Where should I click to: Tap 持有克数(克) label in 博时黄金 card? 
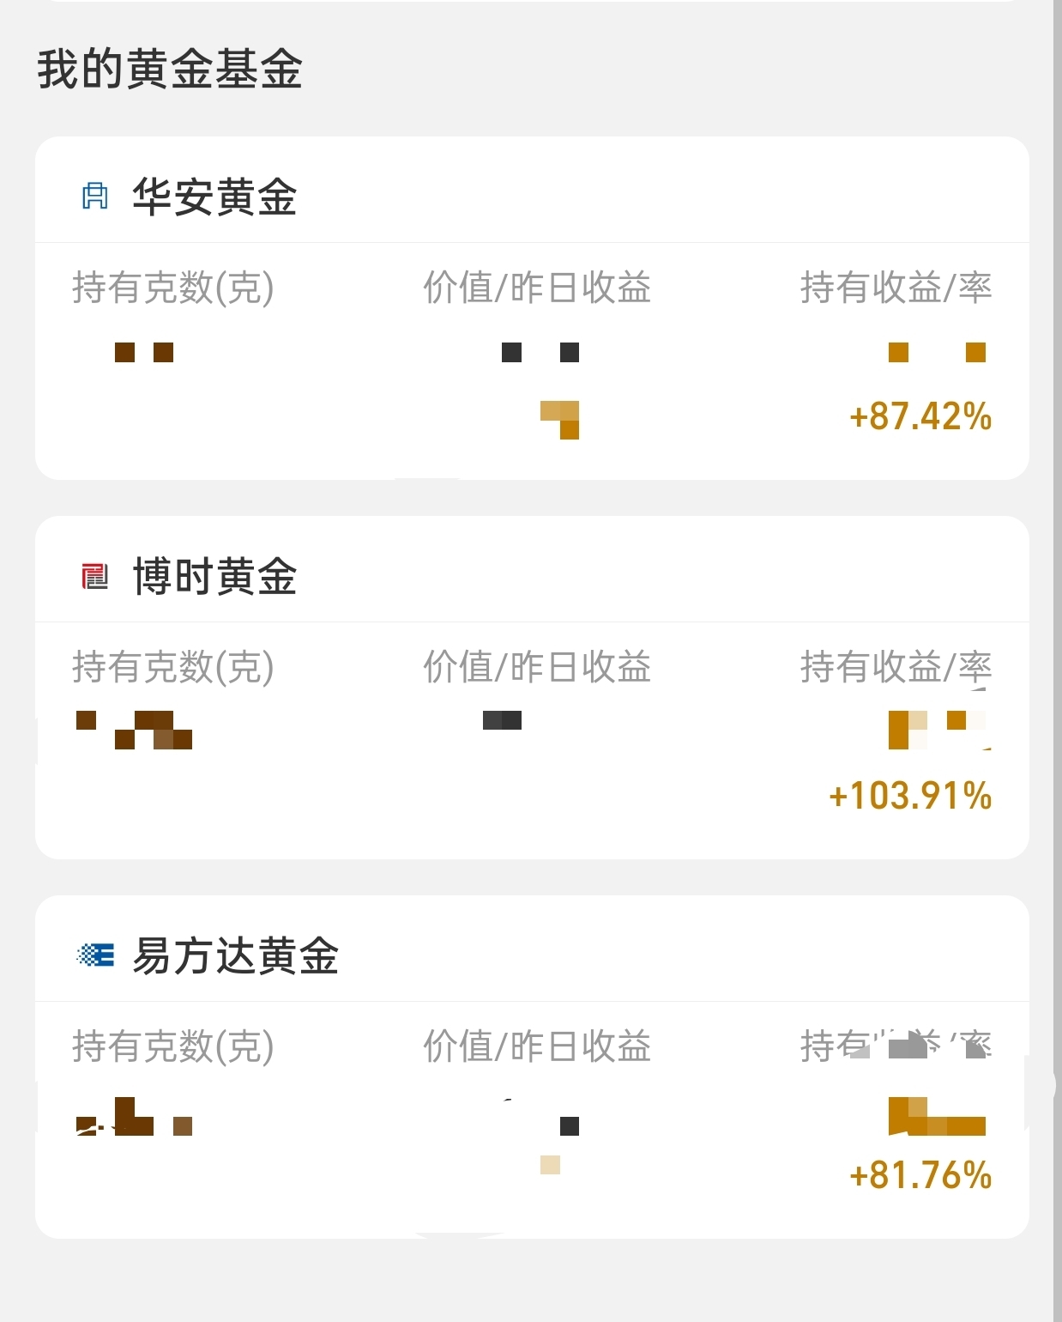[x=173, y=667]
